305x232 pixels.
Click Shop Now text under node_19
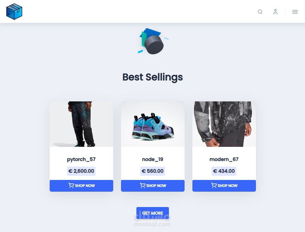click(156, 186)
